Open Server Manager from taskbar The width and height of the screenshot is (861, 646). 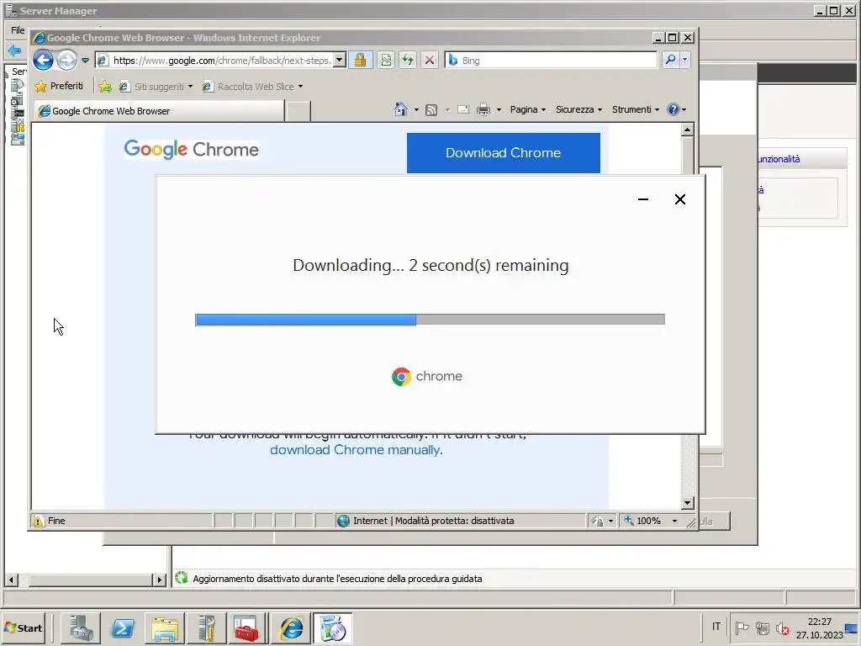81,627
